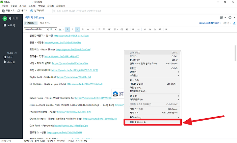Screen dimensions: 237x143
Task: Click the font color 'a' icon
Action: click(x=60, y=29)
